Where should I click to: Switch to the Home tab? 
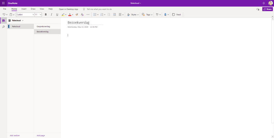point(14,9)
